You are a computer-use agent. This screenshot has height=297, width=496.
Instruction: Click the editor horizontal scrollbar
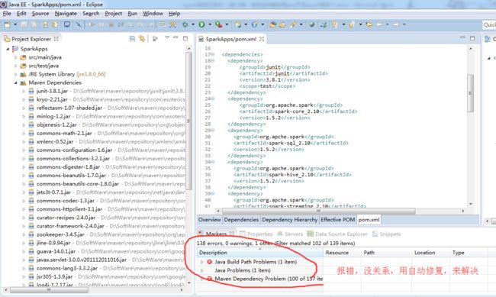coord(318,211)
